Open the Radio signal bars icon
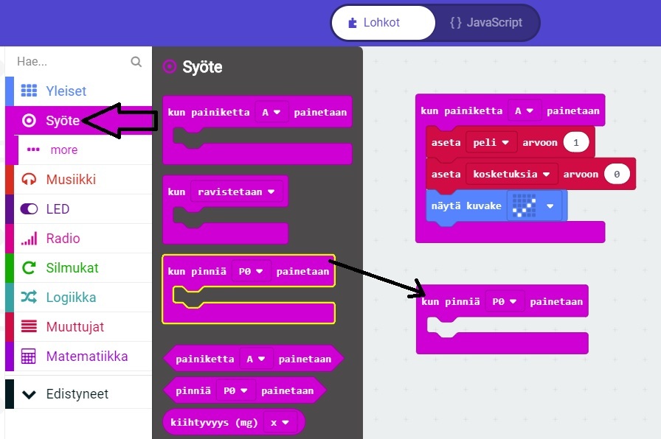This screenshot has height=439, width=661. [x=29, y=239]
